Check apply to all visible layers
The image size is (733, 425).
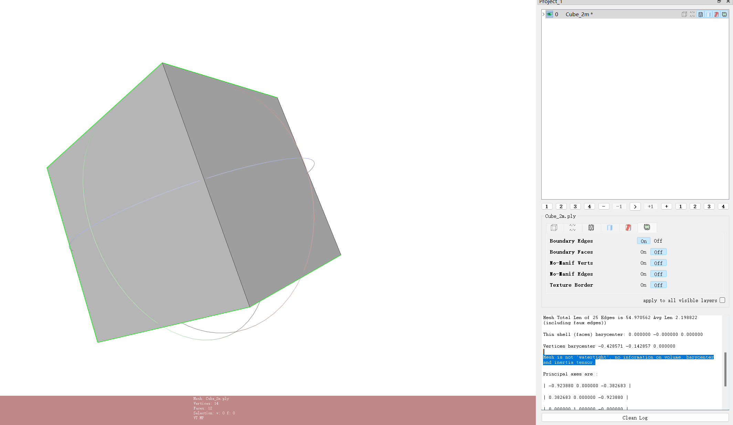722,300
